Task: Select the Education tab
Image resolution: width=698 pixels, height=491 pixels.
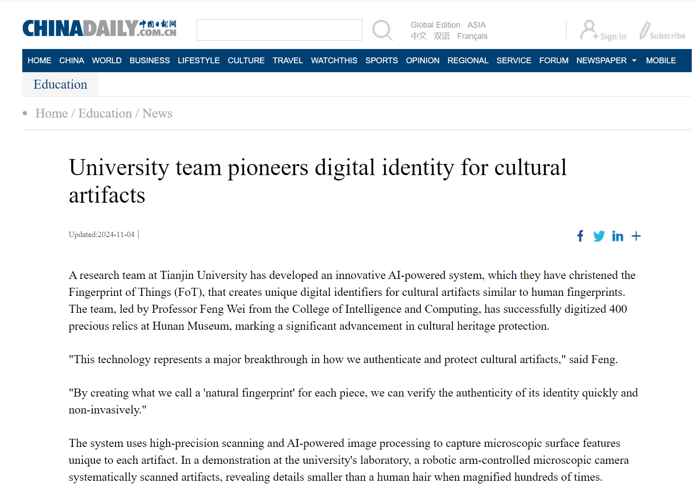Action: [x=60, y=84]
